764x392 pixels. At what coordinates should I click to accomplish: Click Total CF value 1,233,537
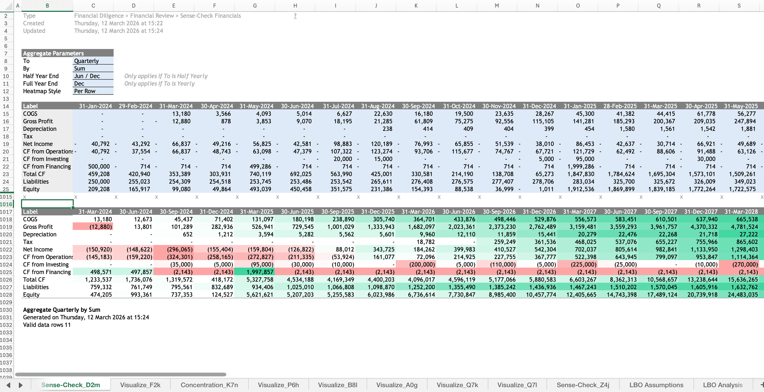93,280
